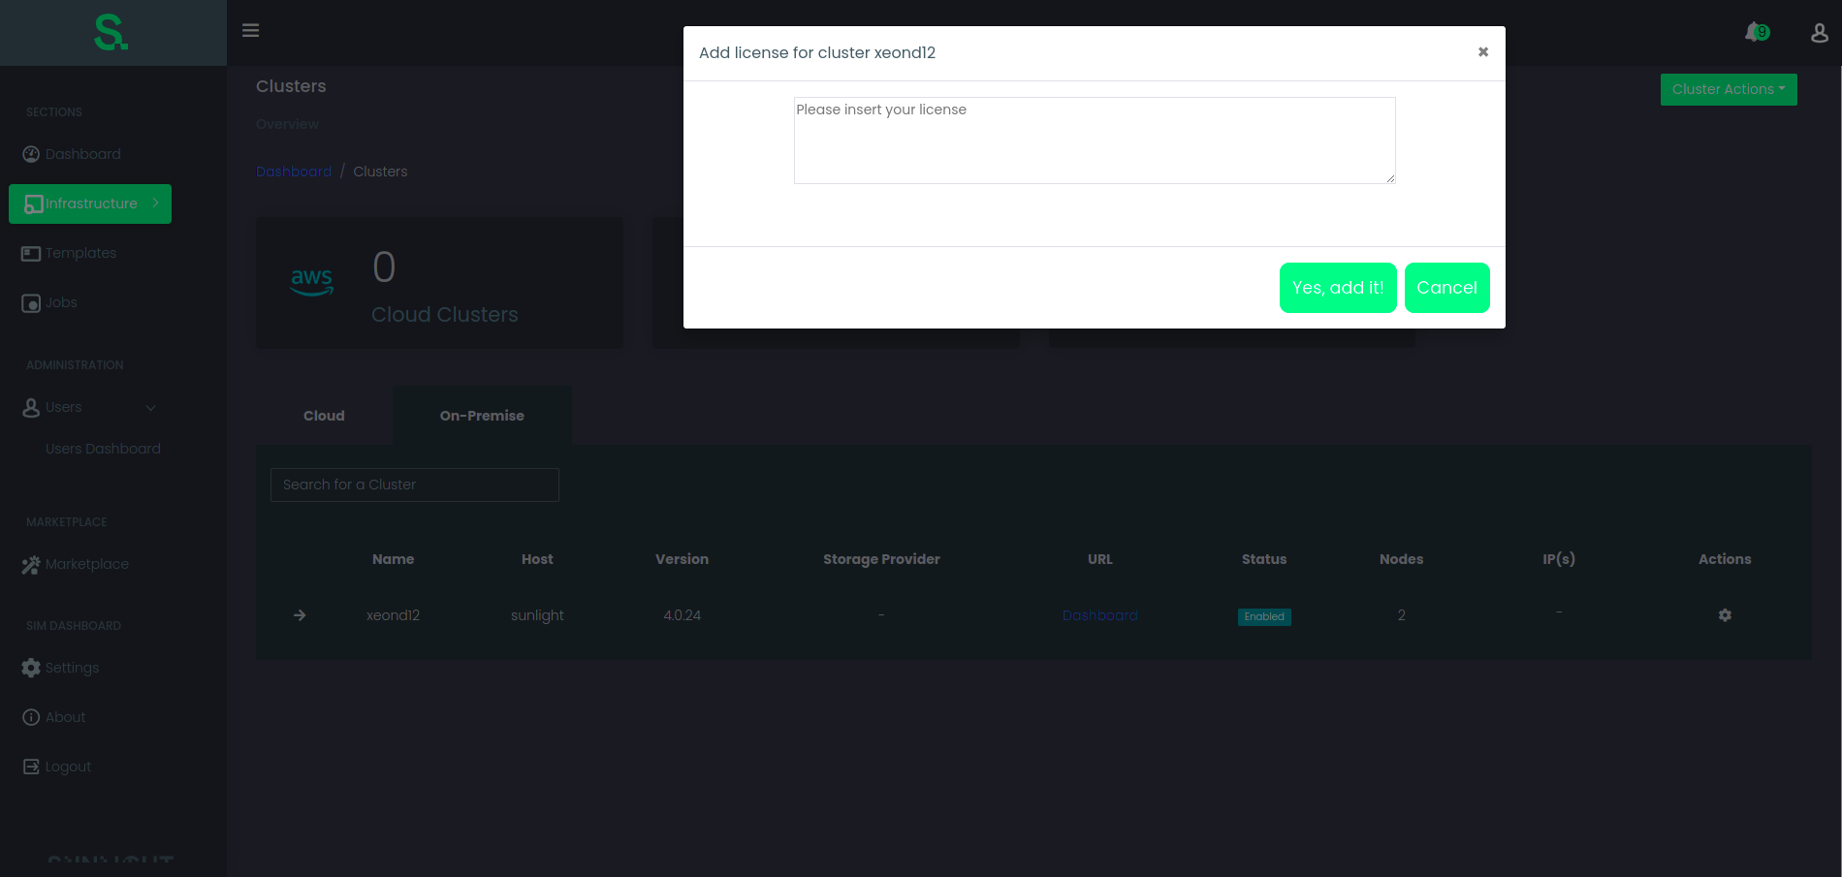Click the About info icon
This screenshot has height=877, width=1842.
pos(31,717)
